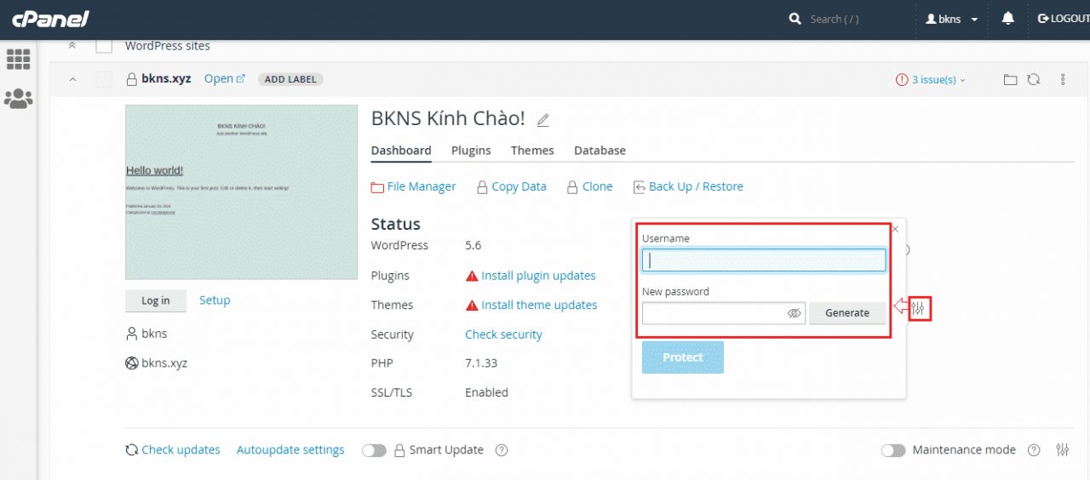Screen dimensions: 1090x480
Task: Show the new password with eye icon
Action: coord(795,313)
